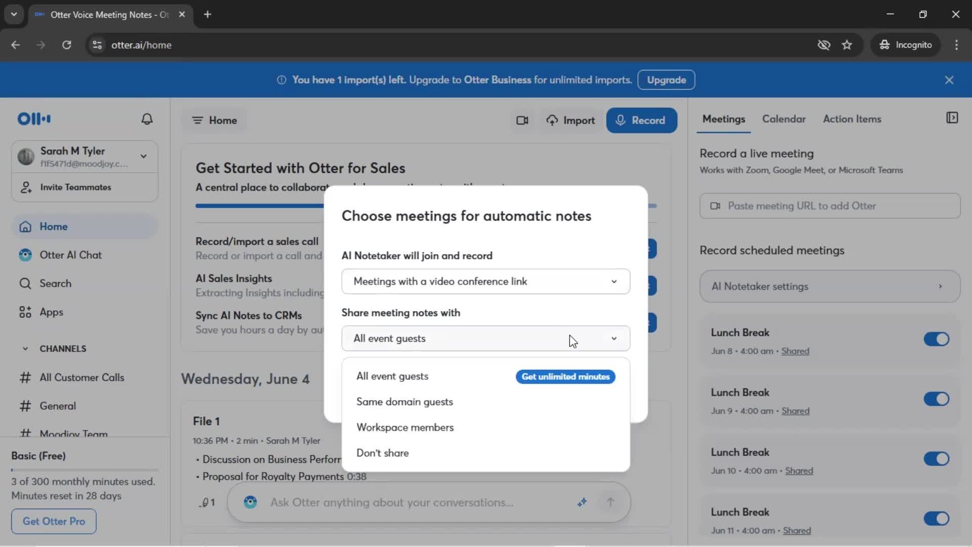This screenshot has height=547, width=972.
Task: Click the Otter avatar in chat box
Action: point(250,502)
